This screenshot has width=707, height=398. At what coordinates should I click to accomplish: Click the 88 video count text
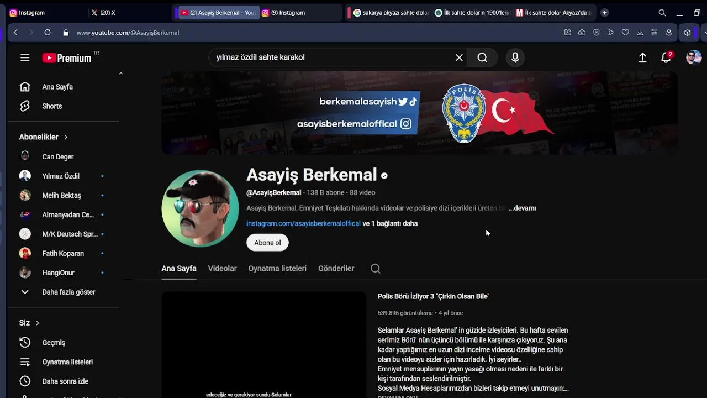[362, 193]
